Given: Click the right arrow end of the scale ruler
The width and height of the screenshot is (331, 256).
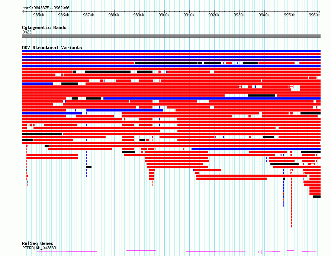Looking at the screenshot, I should tap(319, 12).
